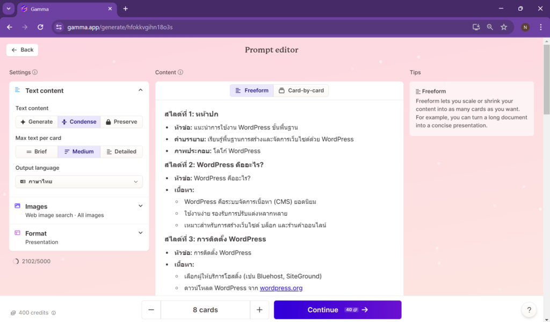Set max text per card to Medium
This screenshot has height=322, width=550.
click(x=79, y=152)
